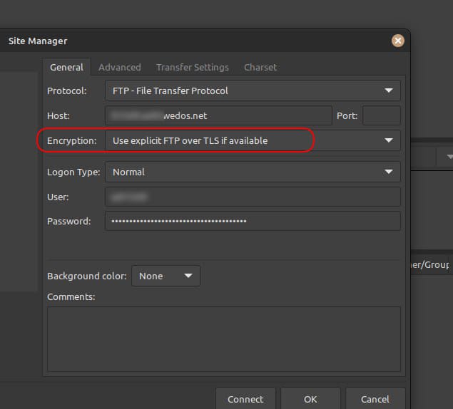Click the Port input field
453x409 pixels.
tap(382, 115)
